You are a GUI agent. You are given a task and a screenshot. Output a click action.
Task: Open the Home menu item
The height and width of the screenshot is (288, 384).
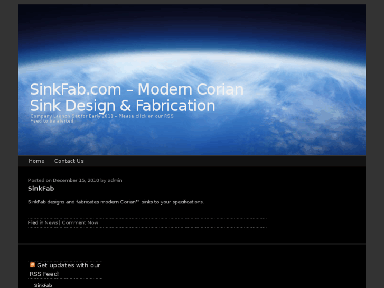[36, 161]
